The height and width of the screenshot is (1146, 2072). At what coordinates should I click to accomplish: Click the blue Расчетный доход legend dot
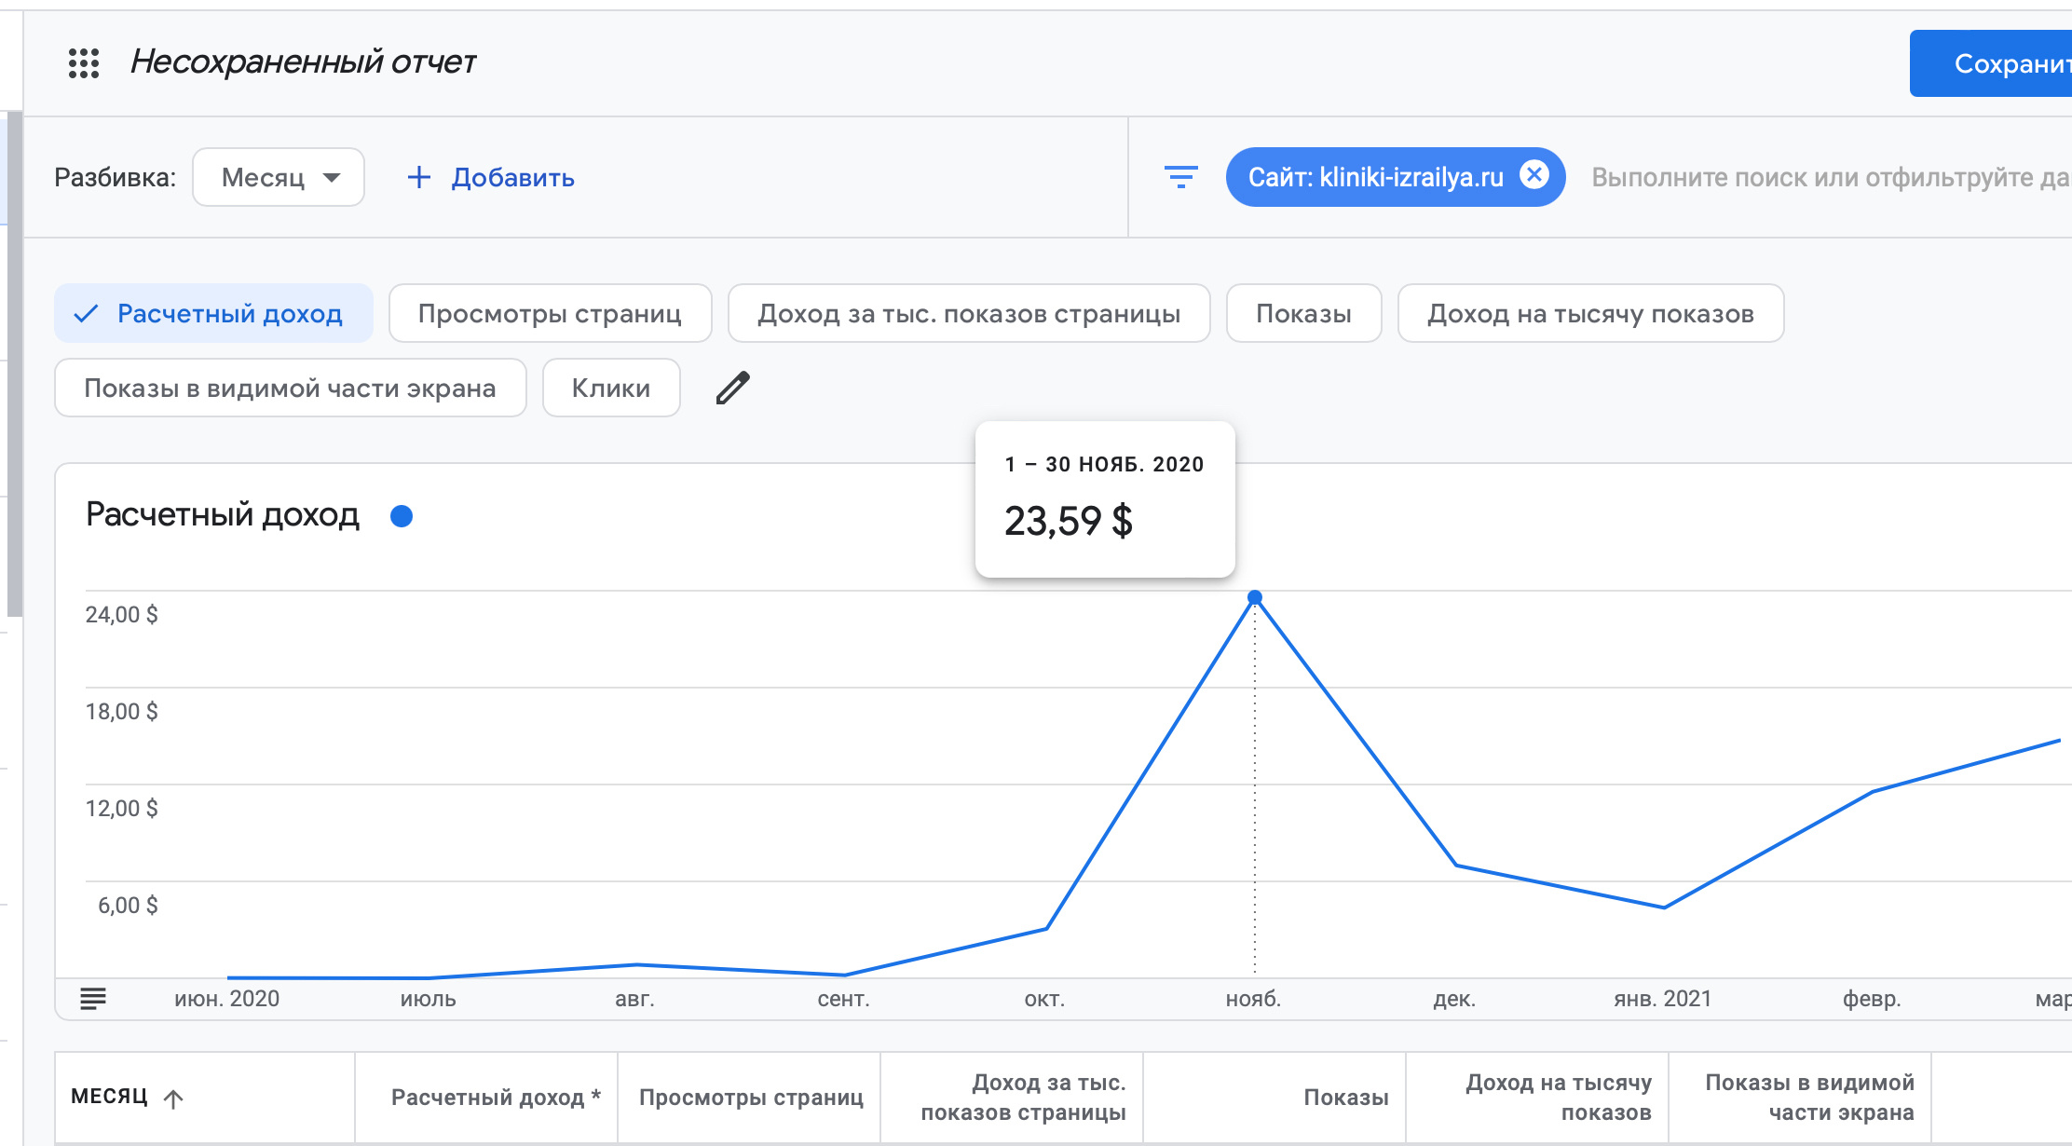(402, 516)
